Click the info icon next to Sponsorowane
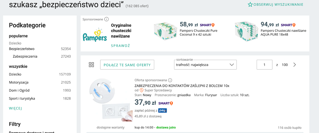The image size is (319, 133). (107, 19)
